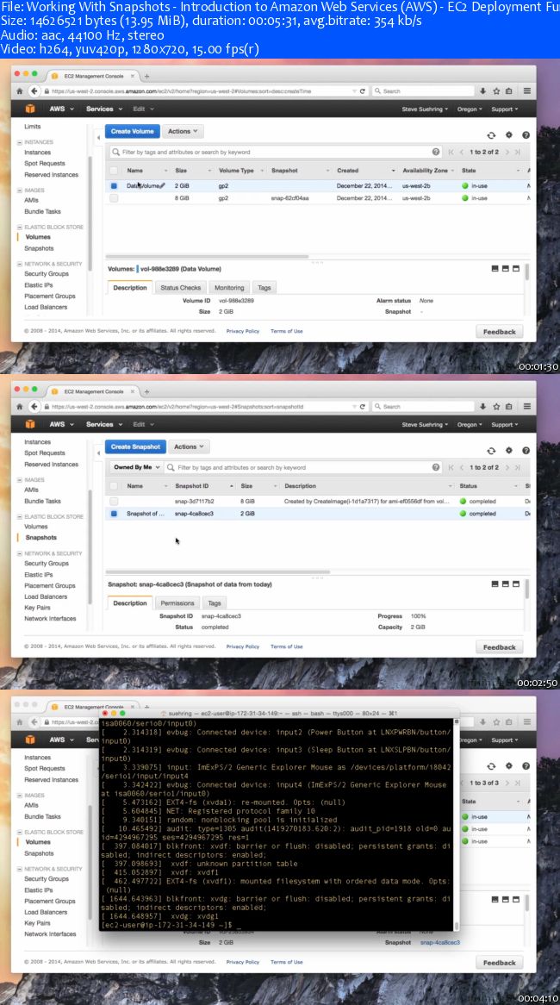Click Filter by tags field on Volumes page
The height and width of the screenshot is (1005, 560).
pos(276,152)
